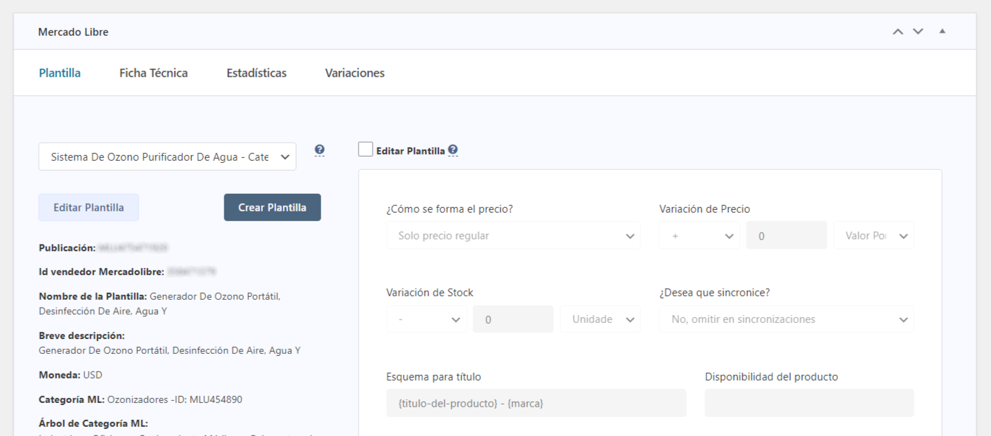
Task: Click the 'Breve descripción' label
Action: point(82,336)
